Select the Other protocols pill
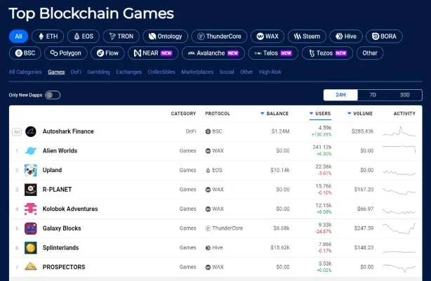Image resolution: width=431 pixels, height=281 pixels. [370, 53]
